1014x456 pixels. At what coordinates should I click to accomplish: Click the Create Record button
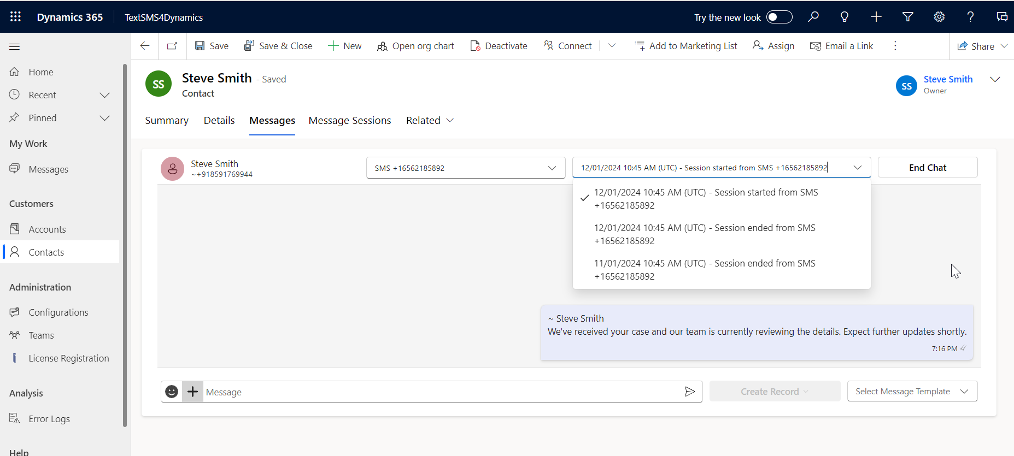click(x=775, y=392)
